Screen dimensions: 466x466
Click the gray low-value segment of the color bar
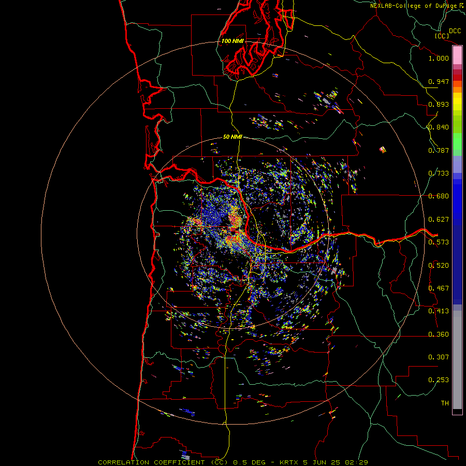[x=457, y=360]
